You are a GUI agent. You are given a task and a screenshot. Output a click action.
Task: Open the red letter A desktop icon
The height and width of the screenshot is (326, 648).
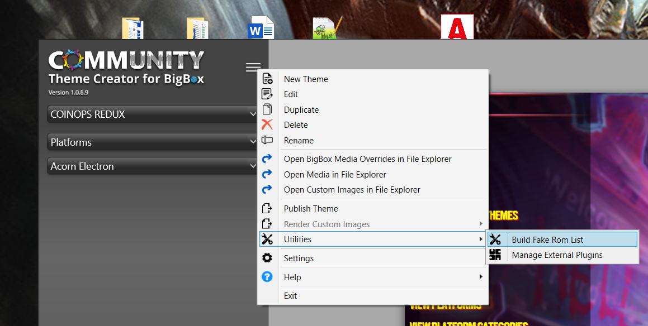457,27
